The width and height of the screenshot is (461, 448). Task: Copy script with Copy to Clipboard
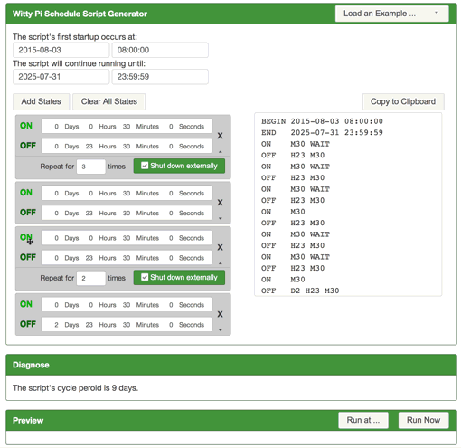(x=403, y=101)
